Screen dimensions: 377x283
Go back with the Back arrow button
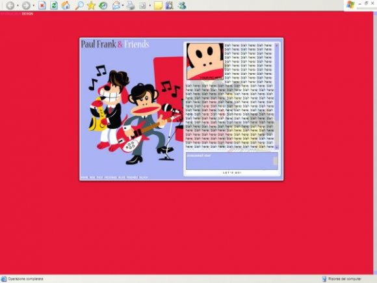click(10, 5)
